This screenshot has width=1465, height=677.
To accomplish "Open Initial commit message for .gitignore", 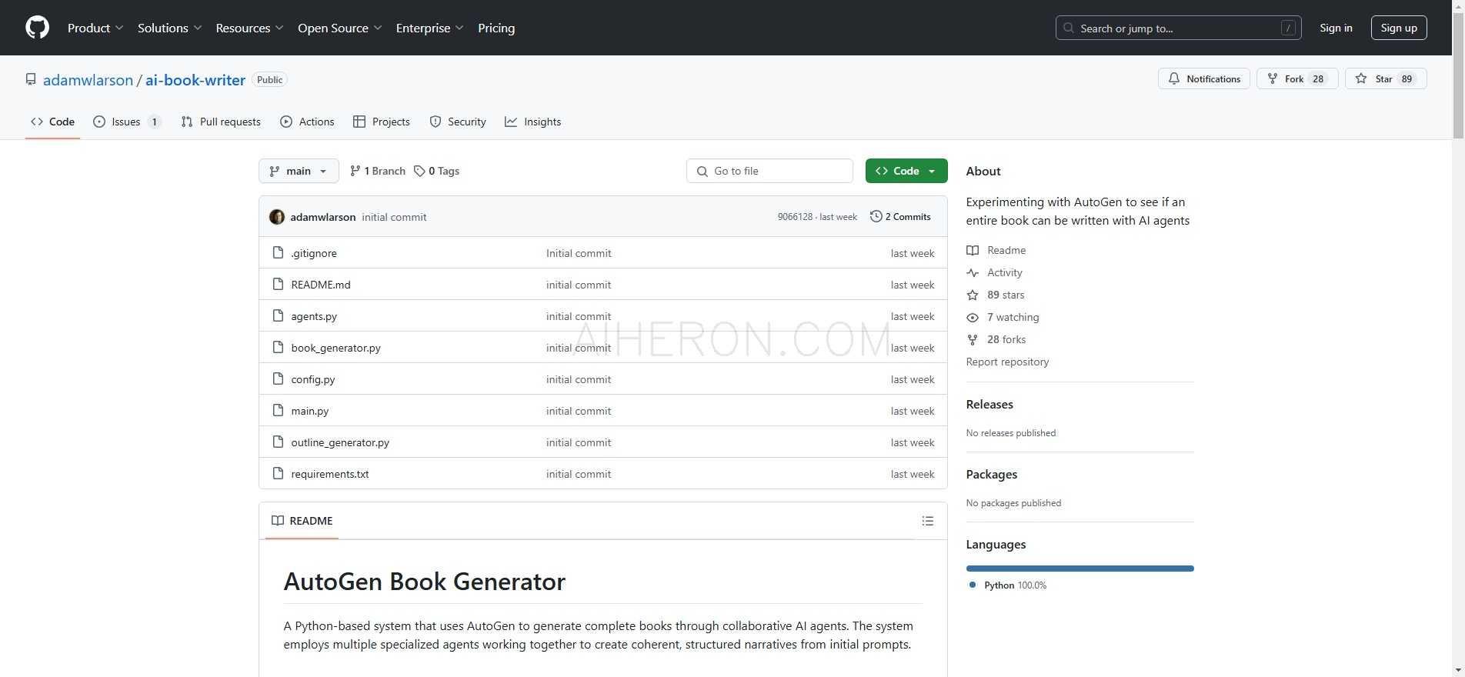I will 579,253.
